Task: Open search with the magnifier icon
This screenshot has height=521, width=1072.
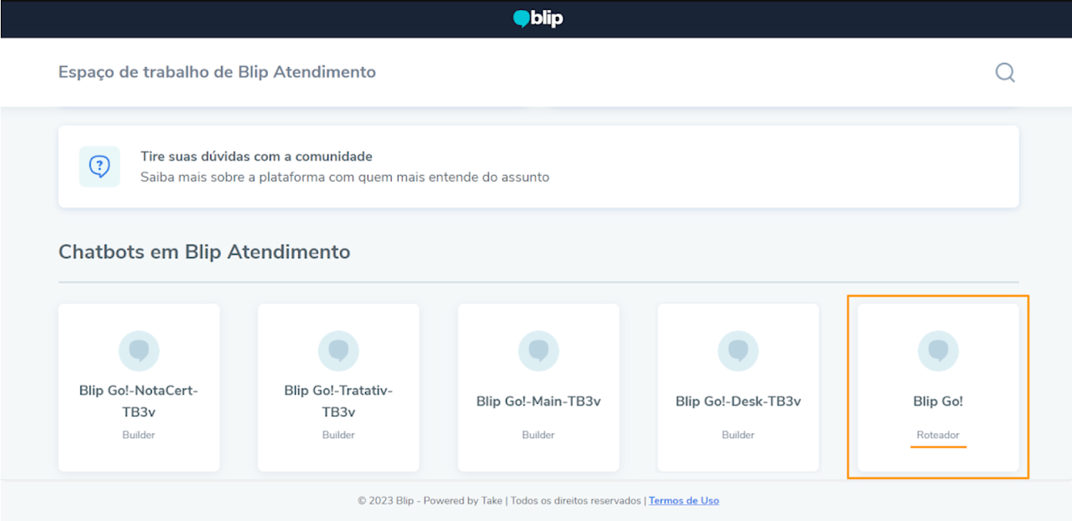Action: [1005, 73]
